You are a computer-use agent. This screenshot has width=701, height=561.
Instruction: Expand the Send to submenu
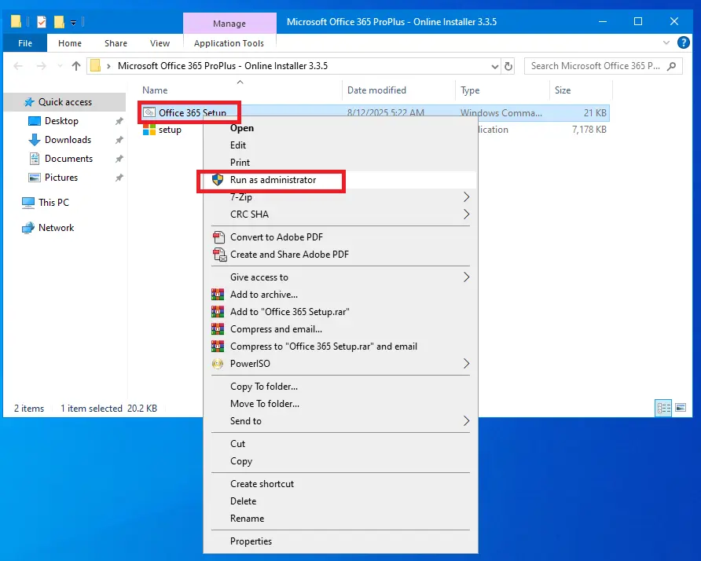point(340,421)
